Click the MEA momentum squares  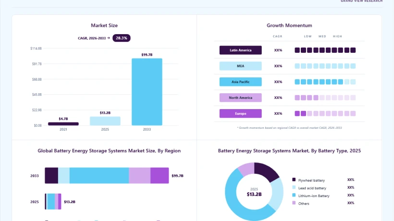(325, 66)
